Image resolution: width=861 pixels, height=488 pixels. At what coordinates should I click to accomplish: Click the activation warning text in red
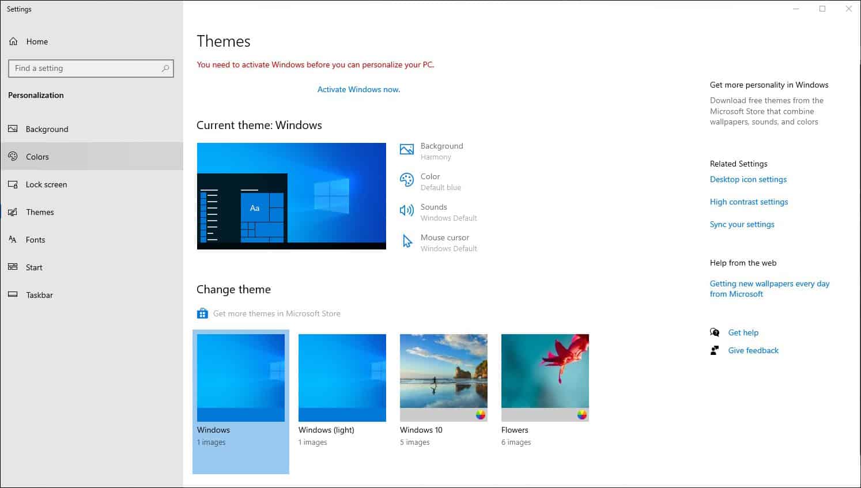pyautogui.click(x=315, y=65)
